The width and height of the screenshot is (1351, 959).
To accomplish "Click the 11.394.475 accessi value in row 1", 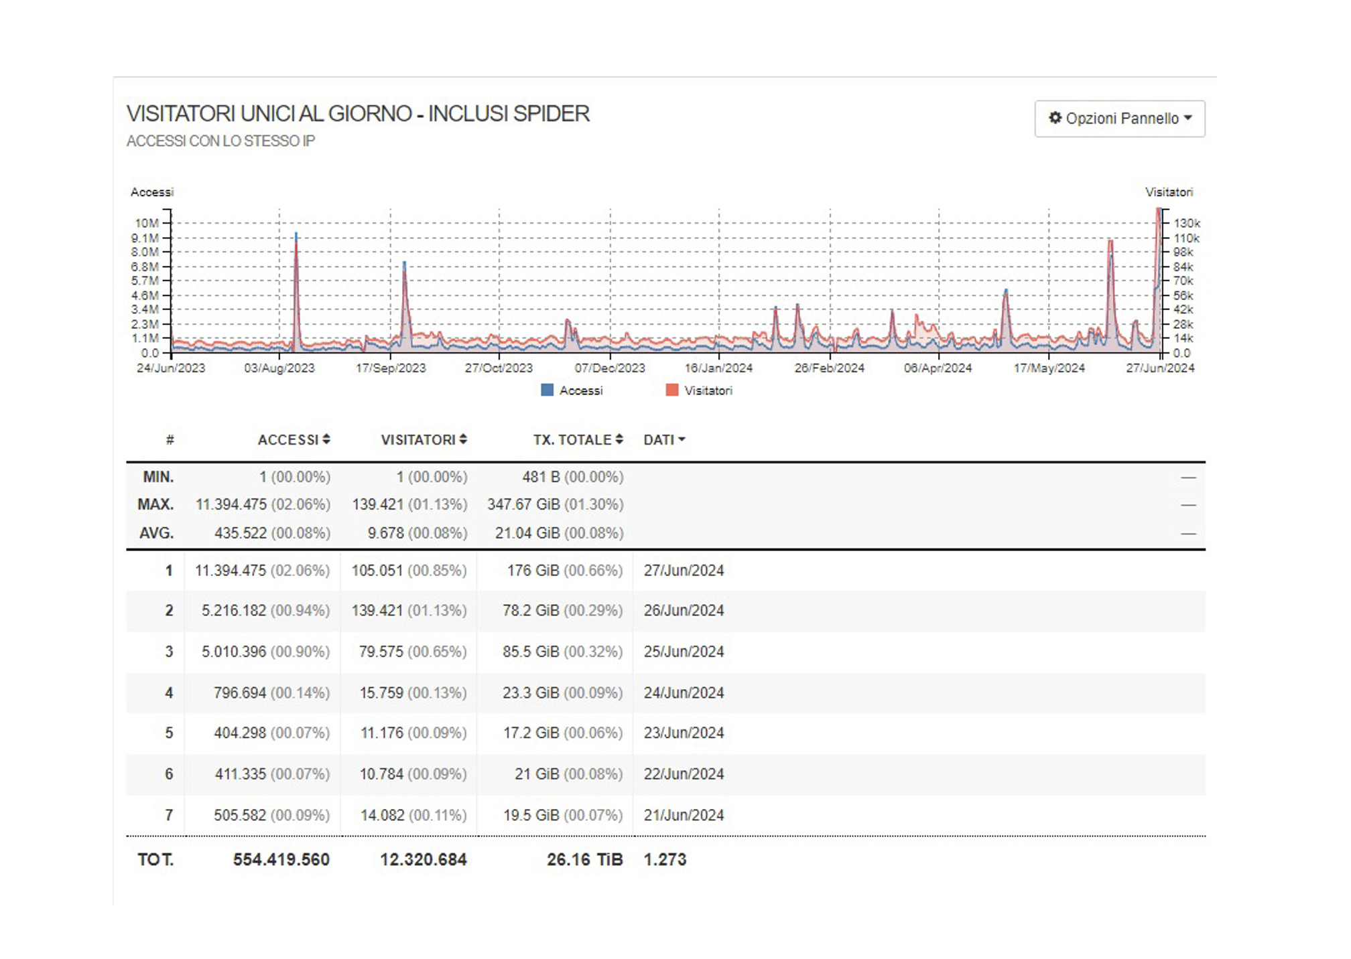I will click(231, 571).
